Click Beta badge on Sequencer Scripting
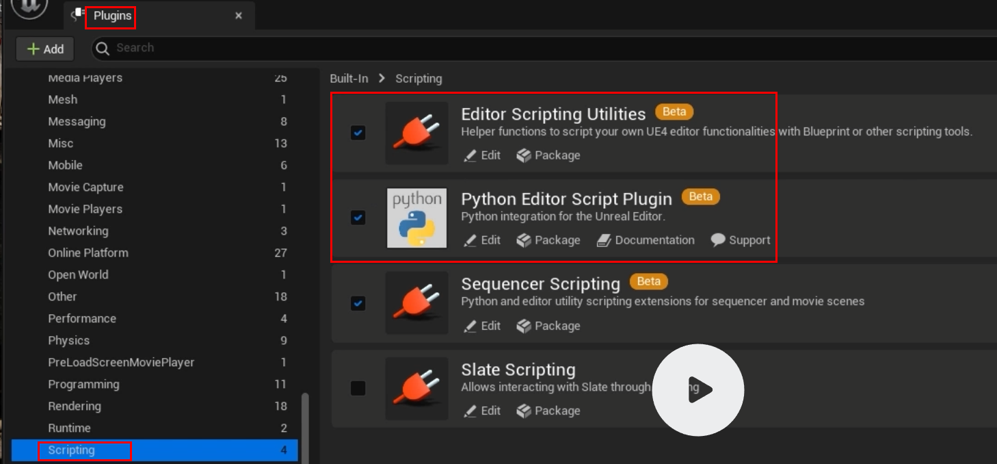The height and width of the screenshot is (464, 997). click(648, 281)
